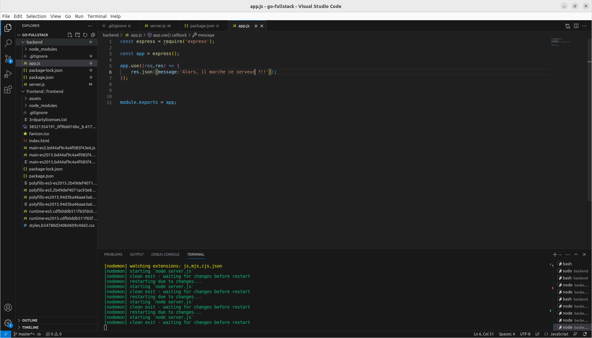
Task: Create a new file using the Explorer toolbar
Action: click(70, 35)
